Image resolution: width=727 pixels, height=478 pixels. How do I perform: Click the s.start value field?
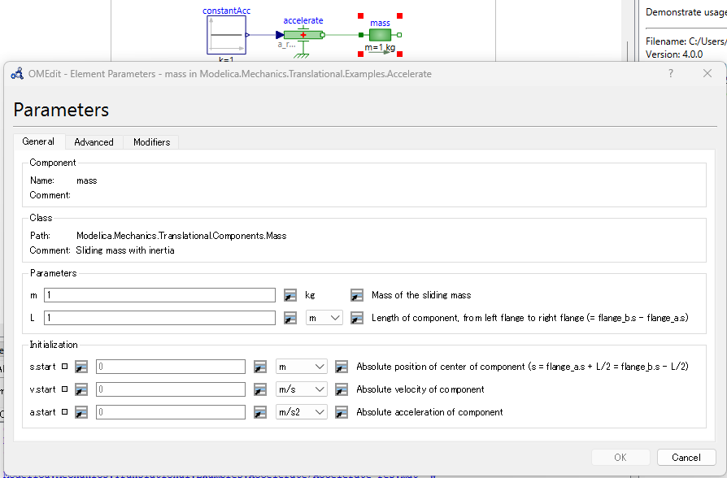171,367
